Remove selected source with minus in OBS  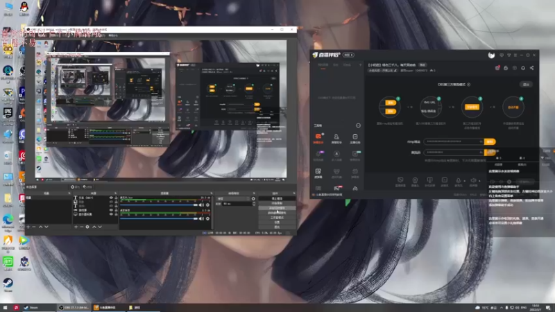(81, 227)
